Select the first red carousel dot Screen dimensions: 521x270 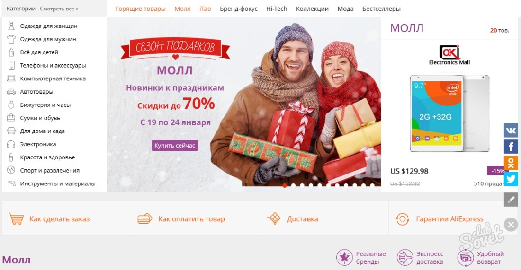[285, 185]
